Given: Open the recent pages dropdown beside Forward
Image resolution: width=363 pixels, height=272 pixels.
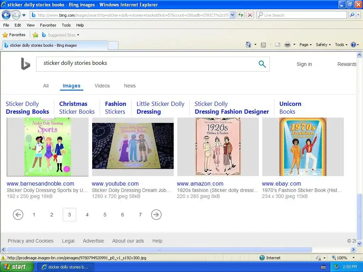Looking at the screenshot, I should click(x=24, y=15).
